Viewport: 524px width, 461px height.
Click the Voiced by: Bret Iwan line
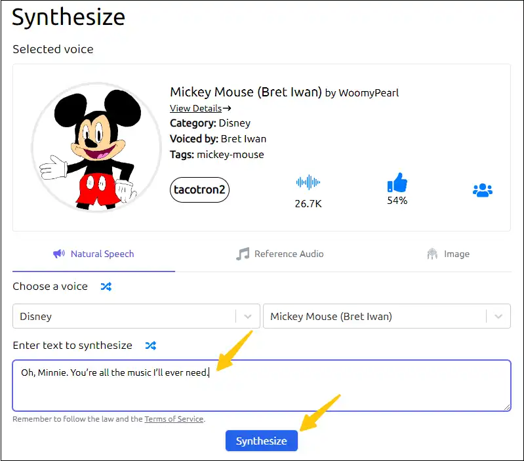coord(218,138)
